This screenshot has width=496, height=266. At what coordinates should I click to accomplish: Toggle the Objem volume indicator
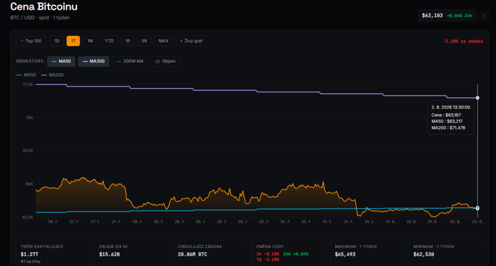point(166,62)
